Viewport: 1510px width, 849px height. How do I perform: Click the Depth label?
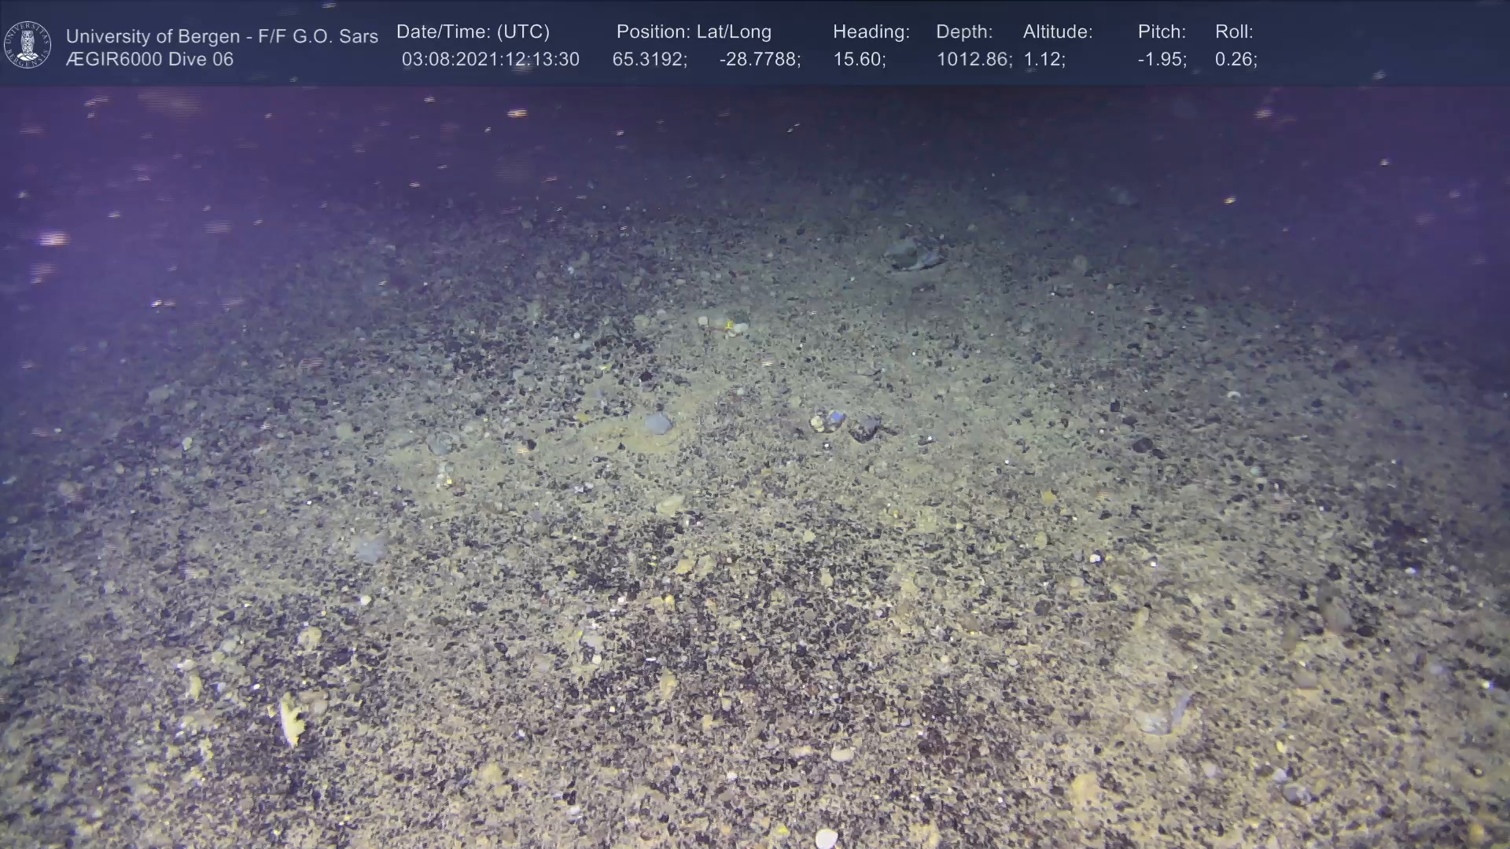(x=963, y=32)
